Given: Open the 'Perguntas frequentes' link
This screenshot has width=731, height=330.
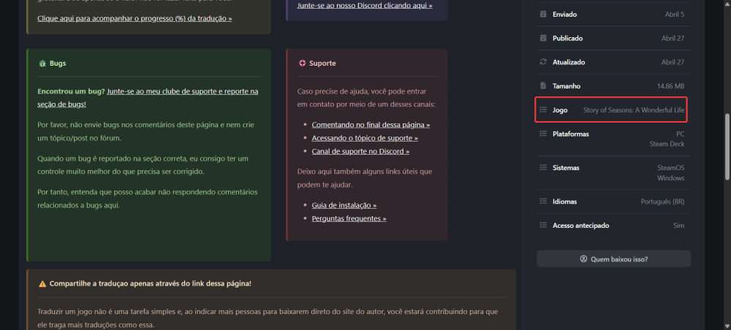Looking at the screenshot, I should (349, 218).
